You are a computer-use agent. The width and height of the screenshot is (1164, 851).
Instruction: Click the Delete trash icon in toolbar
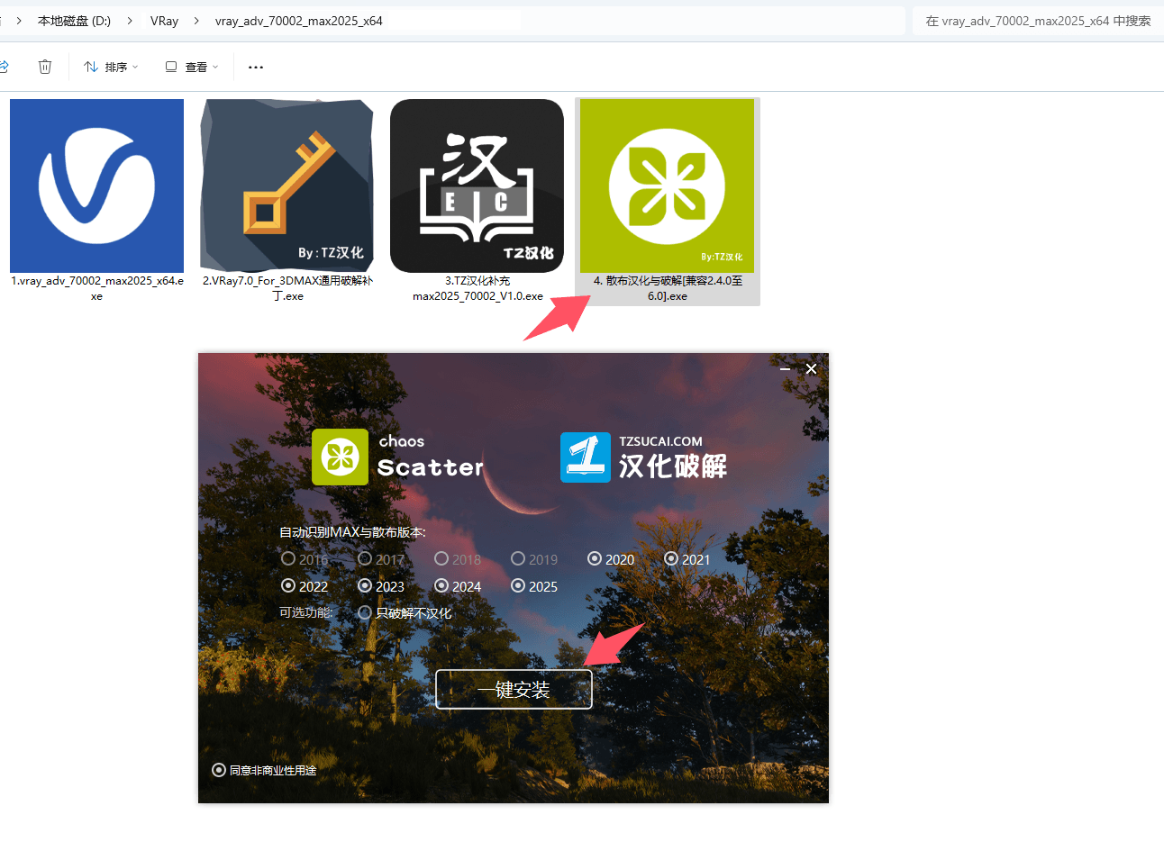(45, 67)
